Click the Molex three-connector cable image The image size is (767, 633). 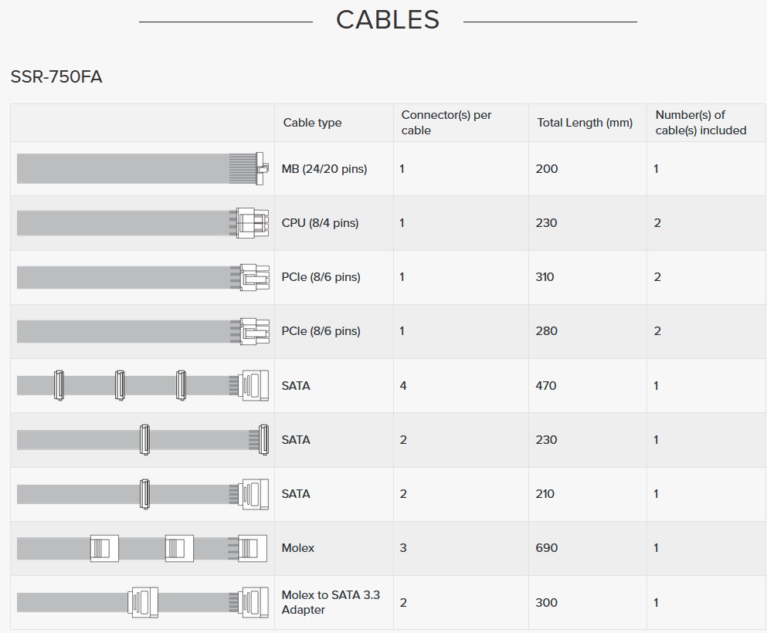142,548
